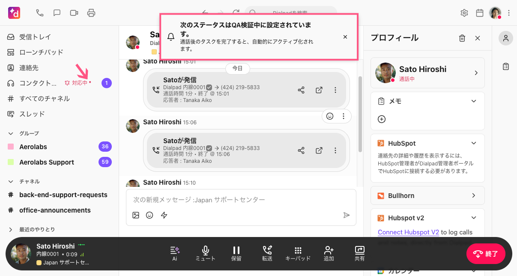Open the contact person icon in right rail
This screenshot has height=276, width=517.
click(506, 38)
